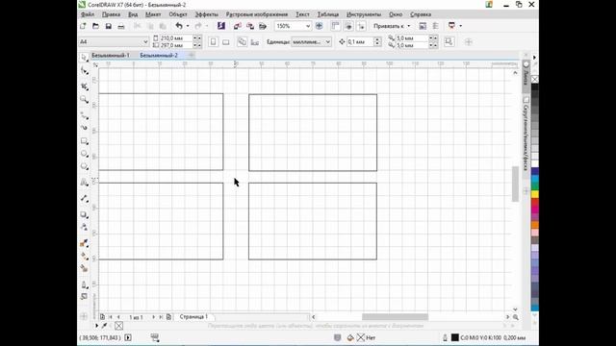
Task: Go to next page arrow
Action: 153,316
